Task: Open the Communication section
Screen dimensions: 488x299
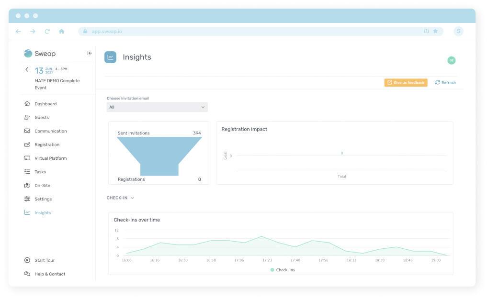Action: click(x=50, y=131)
